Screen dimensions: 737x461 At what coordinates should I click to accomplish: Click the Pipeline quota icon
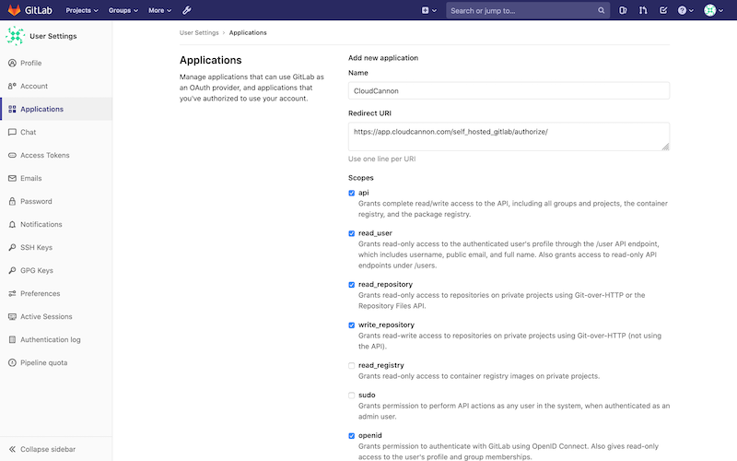(12, 362)
